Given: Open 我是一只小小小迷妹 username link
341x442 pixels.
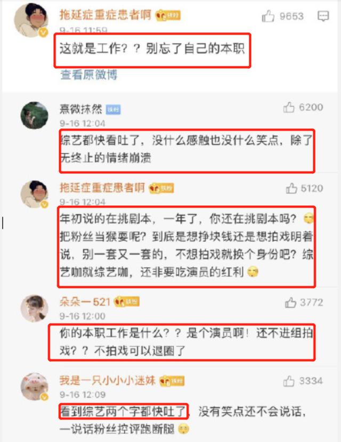Looking at the screenshot, I should pos(108,381).
